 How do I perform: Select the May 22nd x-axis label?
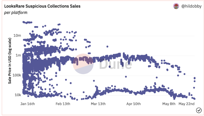(187, 104)
